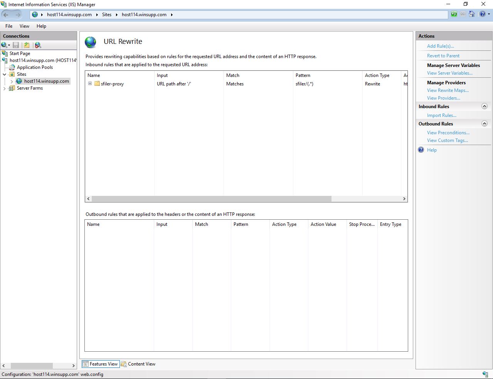Image resolution: width=493 pixels, height=379 pixels.
Task: Select Server Farms tree item
Action: tap(30, 88)
